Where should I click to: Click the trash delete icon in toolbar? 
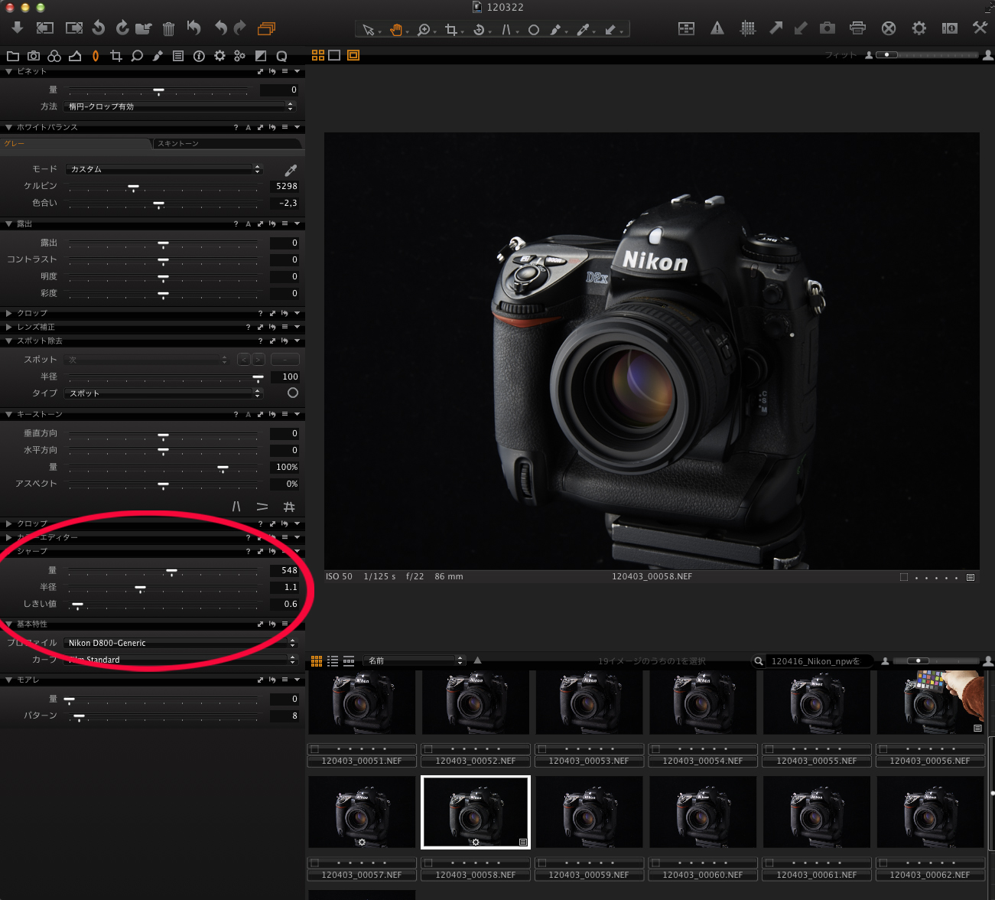pyautogui.click(x=169, y=29)
